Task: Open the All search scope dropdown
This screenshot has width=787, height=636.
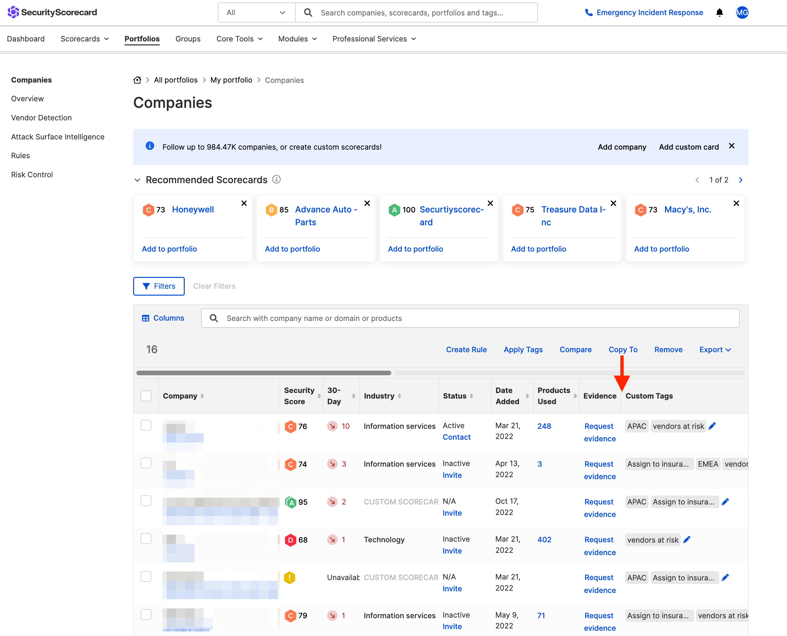Action: 256,12
